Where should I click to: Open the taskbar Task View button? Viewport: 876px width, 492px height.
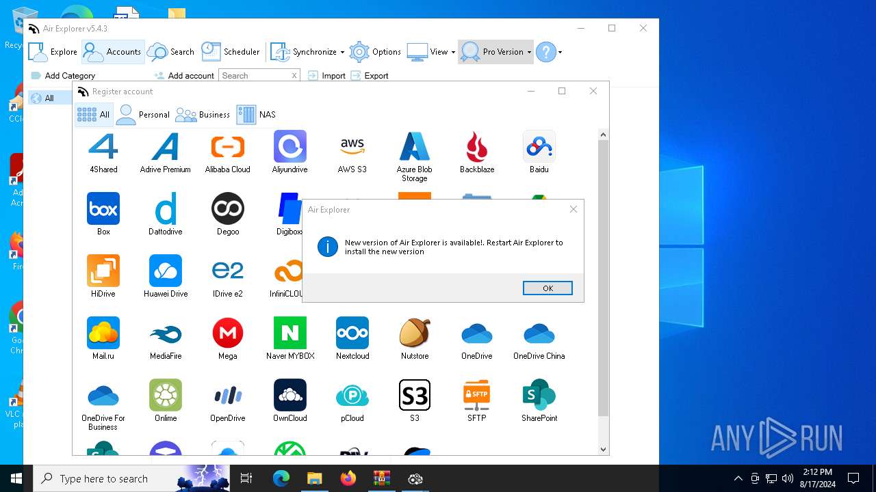point(246,478)
